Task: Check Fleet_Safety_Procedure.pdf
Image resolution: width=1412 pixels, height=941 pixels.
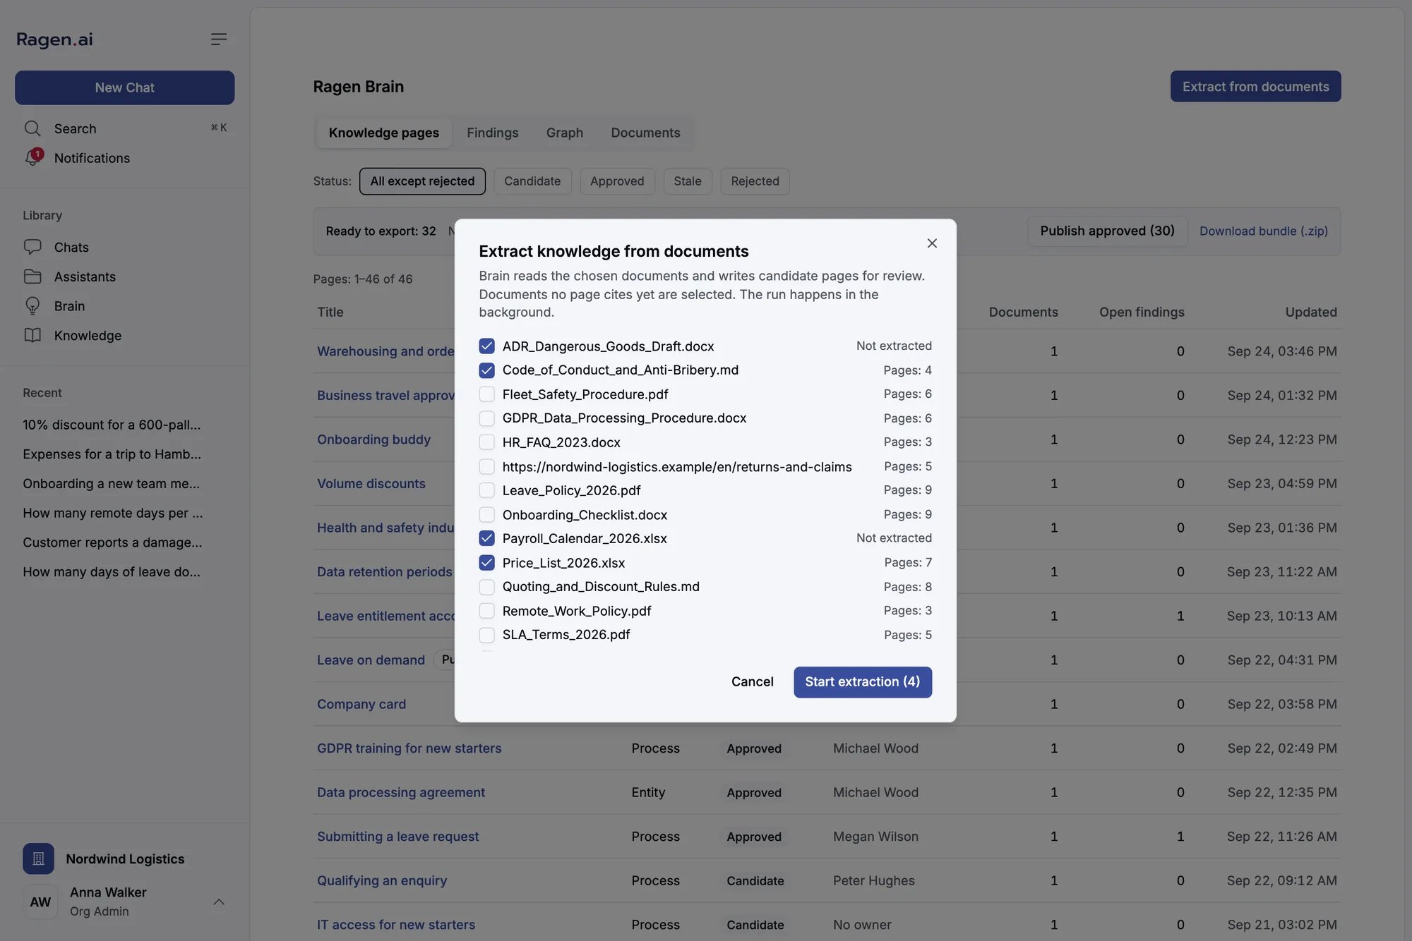Action: point(486,394)
